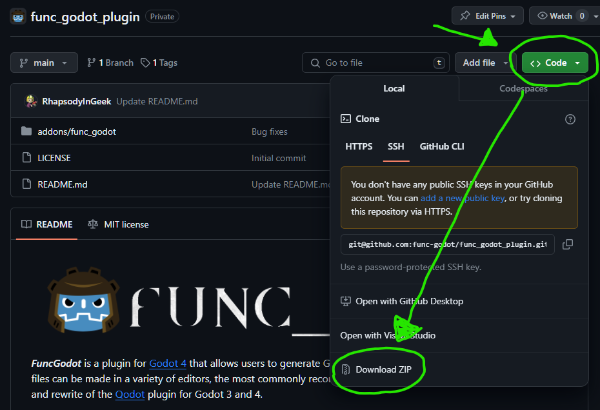Open the GitHub CLI tab
Screen dimensions: 600x410
pyautogui.click(x=442, y=146)
